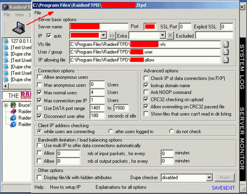
Task: Uncheck Max normal users
Action: click(40, 93)
